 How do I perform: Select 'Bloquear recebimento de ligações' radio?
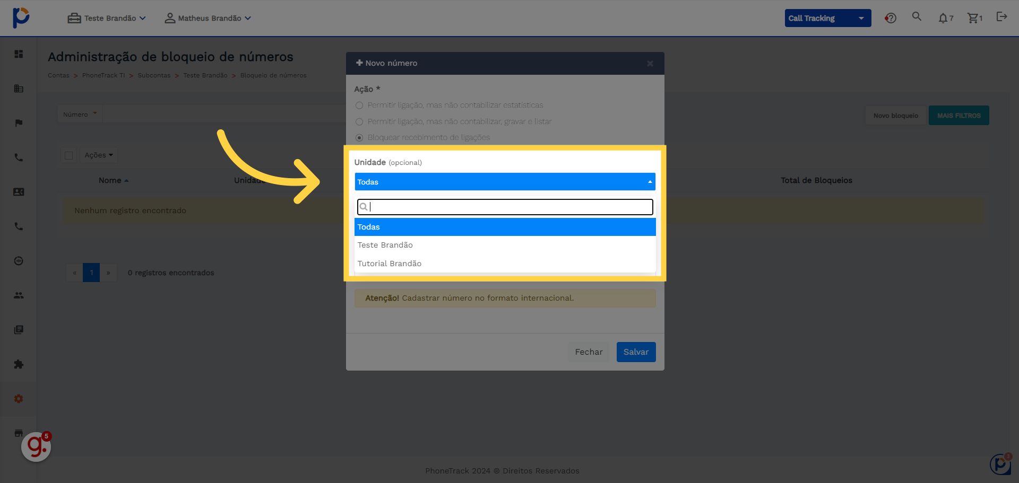coord(359,138)
